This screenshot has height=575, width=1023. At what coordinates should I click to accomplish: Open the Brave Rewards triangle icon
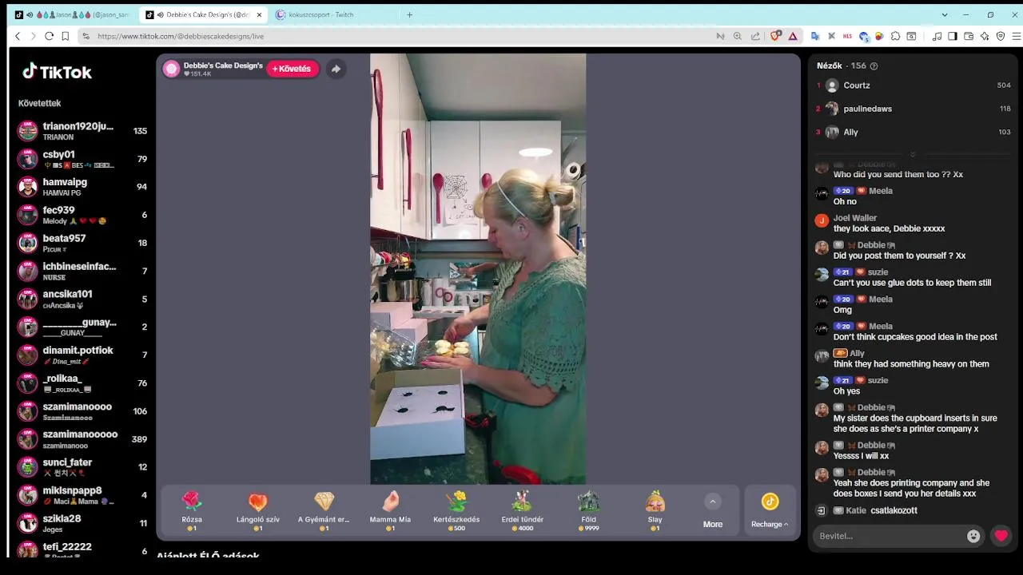tap(793, 36)
